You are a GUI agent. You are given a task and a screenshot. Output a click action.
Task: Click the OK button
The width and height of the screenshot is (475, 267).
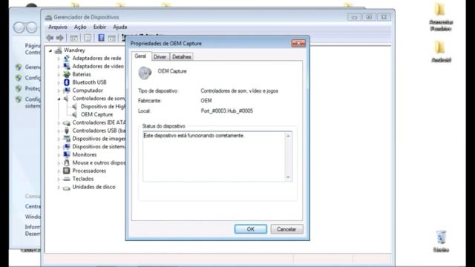(x=251, y=229)
